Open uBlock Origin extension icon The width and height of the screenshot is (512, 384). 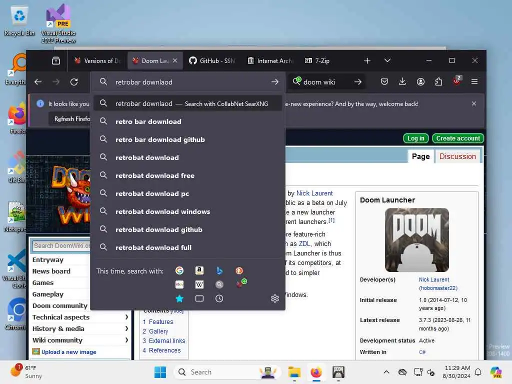coord(457,81)
